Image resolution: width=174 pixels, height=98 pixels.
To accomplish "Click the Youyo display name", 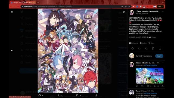I will coord(138,91).
